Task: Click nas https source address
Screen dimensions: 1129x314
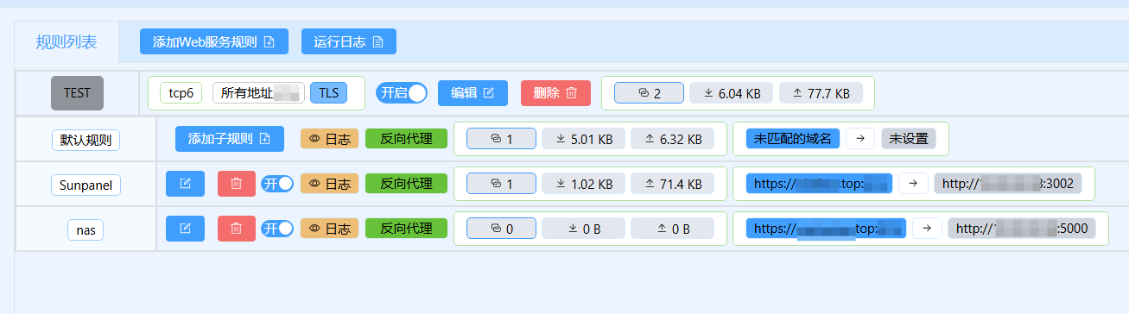Action: (x=827, y=229)
